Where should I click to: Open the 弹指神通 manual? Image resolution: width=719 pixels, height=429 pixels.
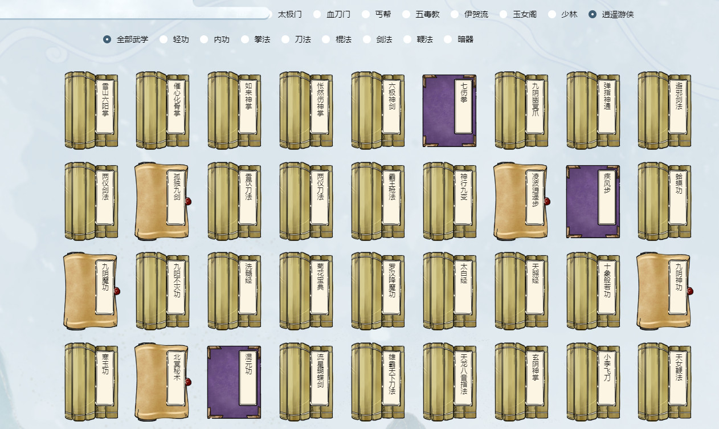click(x=593, y=111)
